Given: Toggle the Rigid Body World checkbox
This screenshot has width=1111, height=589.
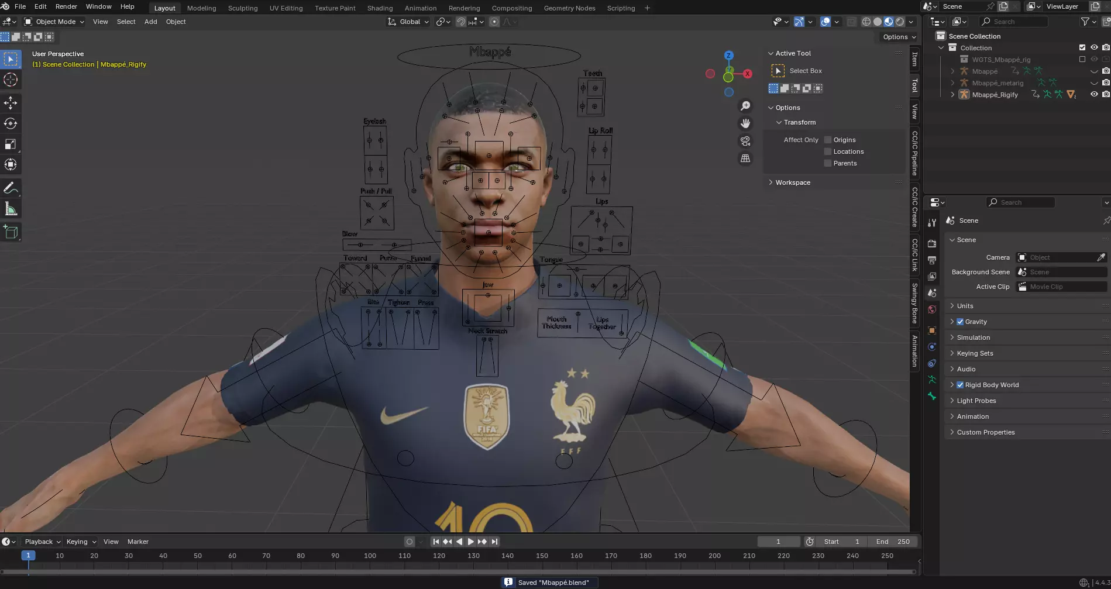Looking at the screenshot, I should pyautogui.click(x=960, y=385).
